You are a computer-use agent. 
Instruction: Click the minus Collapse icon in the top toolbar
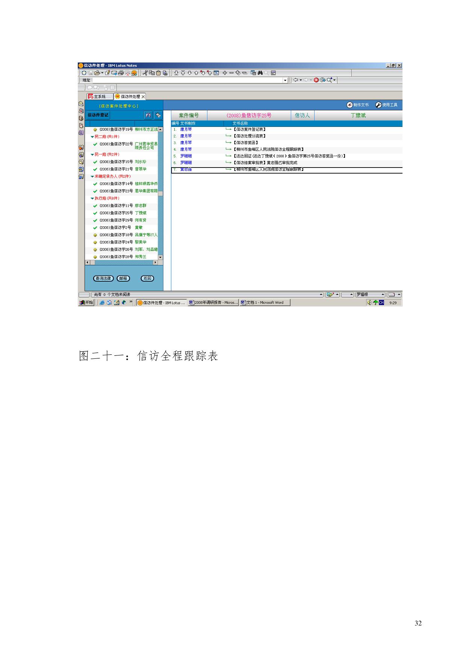[231, 73]
